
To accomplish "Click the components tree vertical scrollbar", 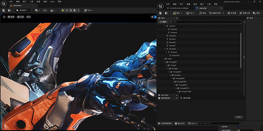I will (241, 50).
